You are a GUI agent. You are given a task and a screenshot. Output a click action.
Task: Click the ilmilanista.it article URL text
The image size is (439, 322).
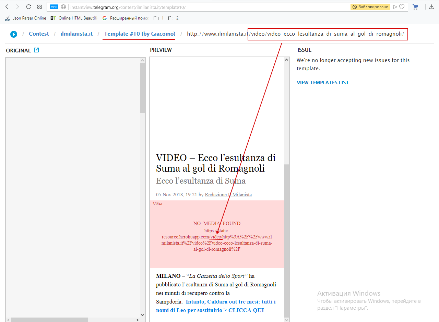295,34
